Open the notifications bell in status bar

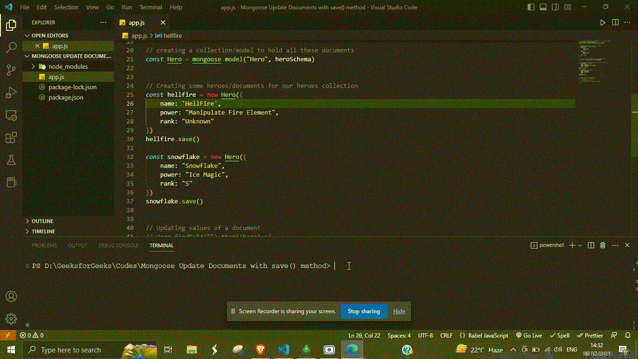[628, 335]
